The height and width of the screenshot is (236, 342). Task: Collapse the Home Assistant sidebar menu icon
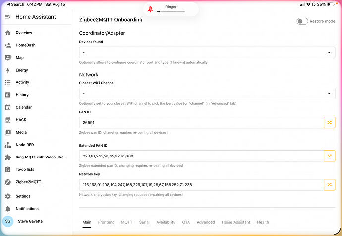tap(8, 17)
